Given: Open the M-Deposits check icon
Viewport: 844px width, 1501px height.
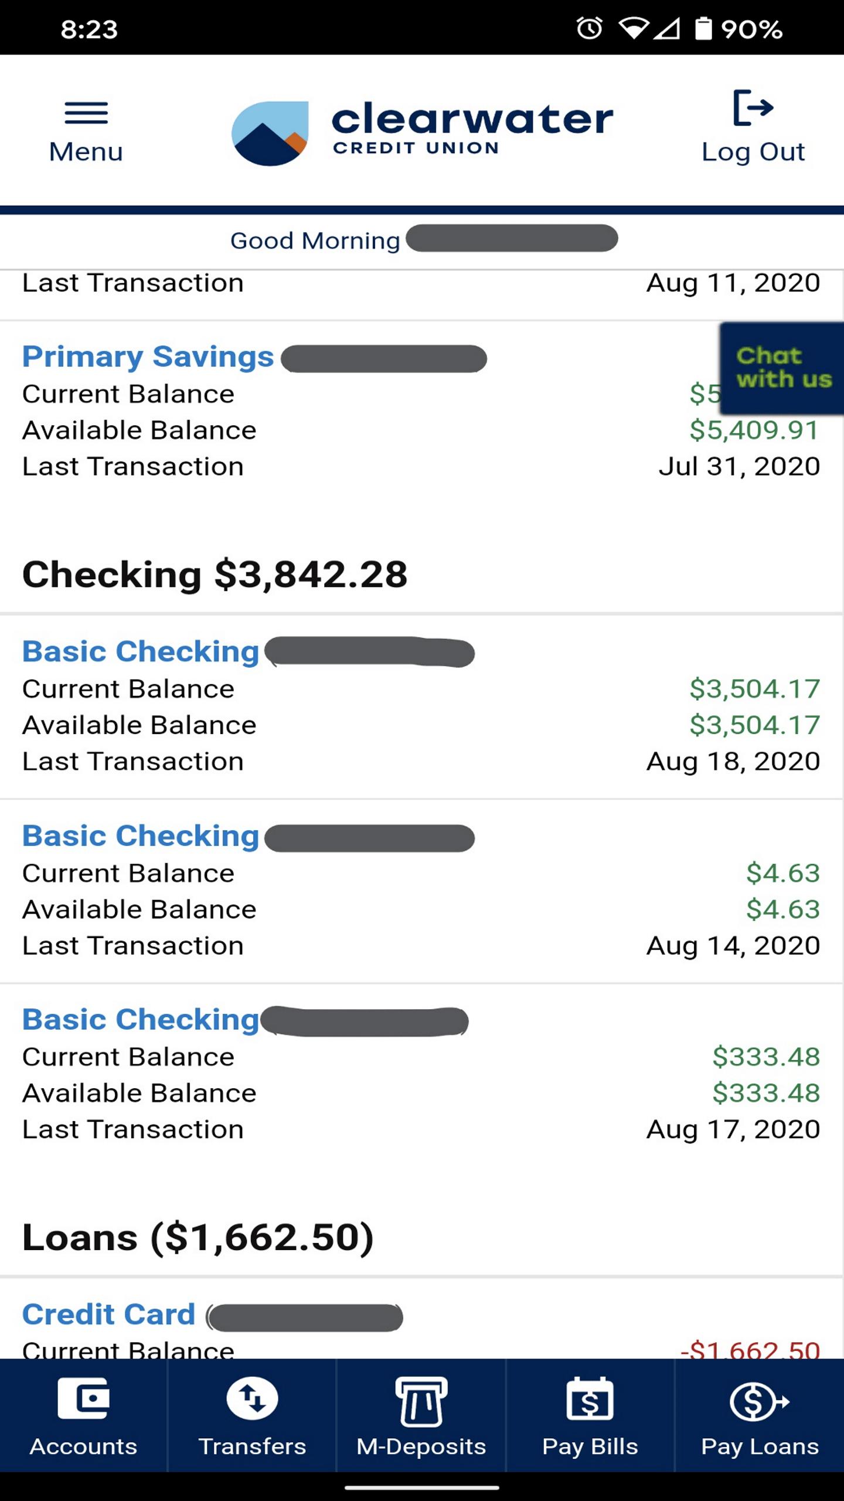Looking at the screenshot, I should pyautogui.click(x=421, y=1401).
